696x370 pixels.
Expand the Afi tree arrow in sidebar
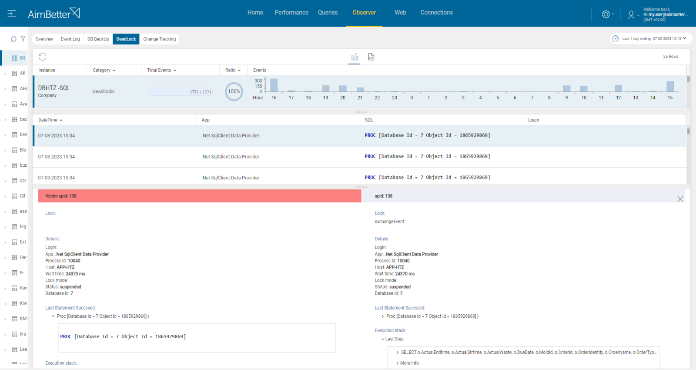point(5,74)
